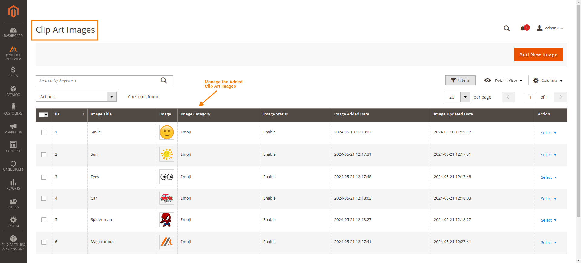Open the Magecurious logo thumbnail

click(x=167, y=242)
